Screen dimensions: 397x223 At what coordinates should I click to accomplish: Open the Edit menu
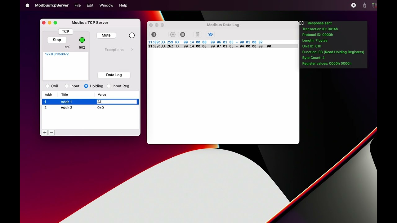coord(90,5)
